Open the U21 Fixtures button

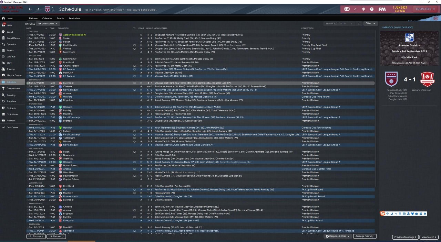coord(36,236)
